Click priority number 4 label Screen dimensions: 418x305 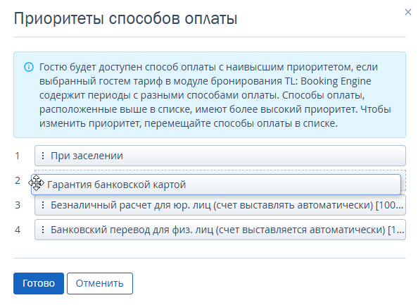coord(18,230)
